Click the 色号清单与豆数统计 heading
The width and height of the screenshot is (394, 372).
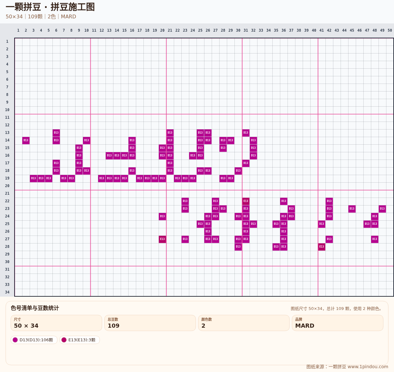coord(35,308)
